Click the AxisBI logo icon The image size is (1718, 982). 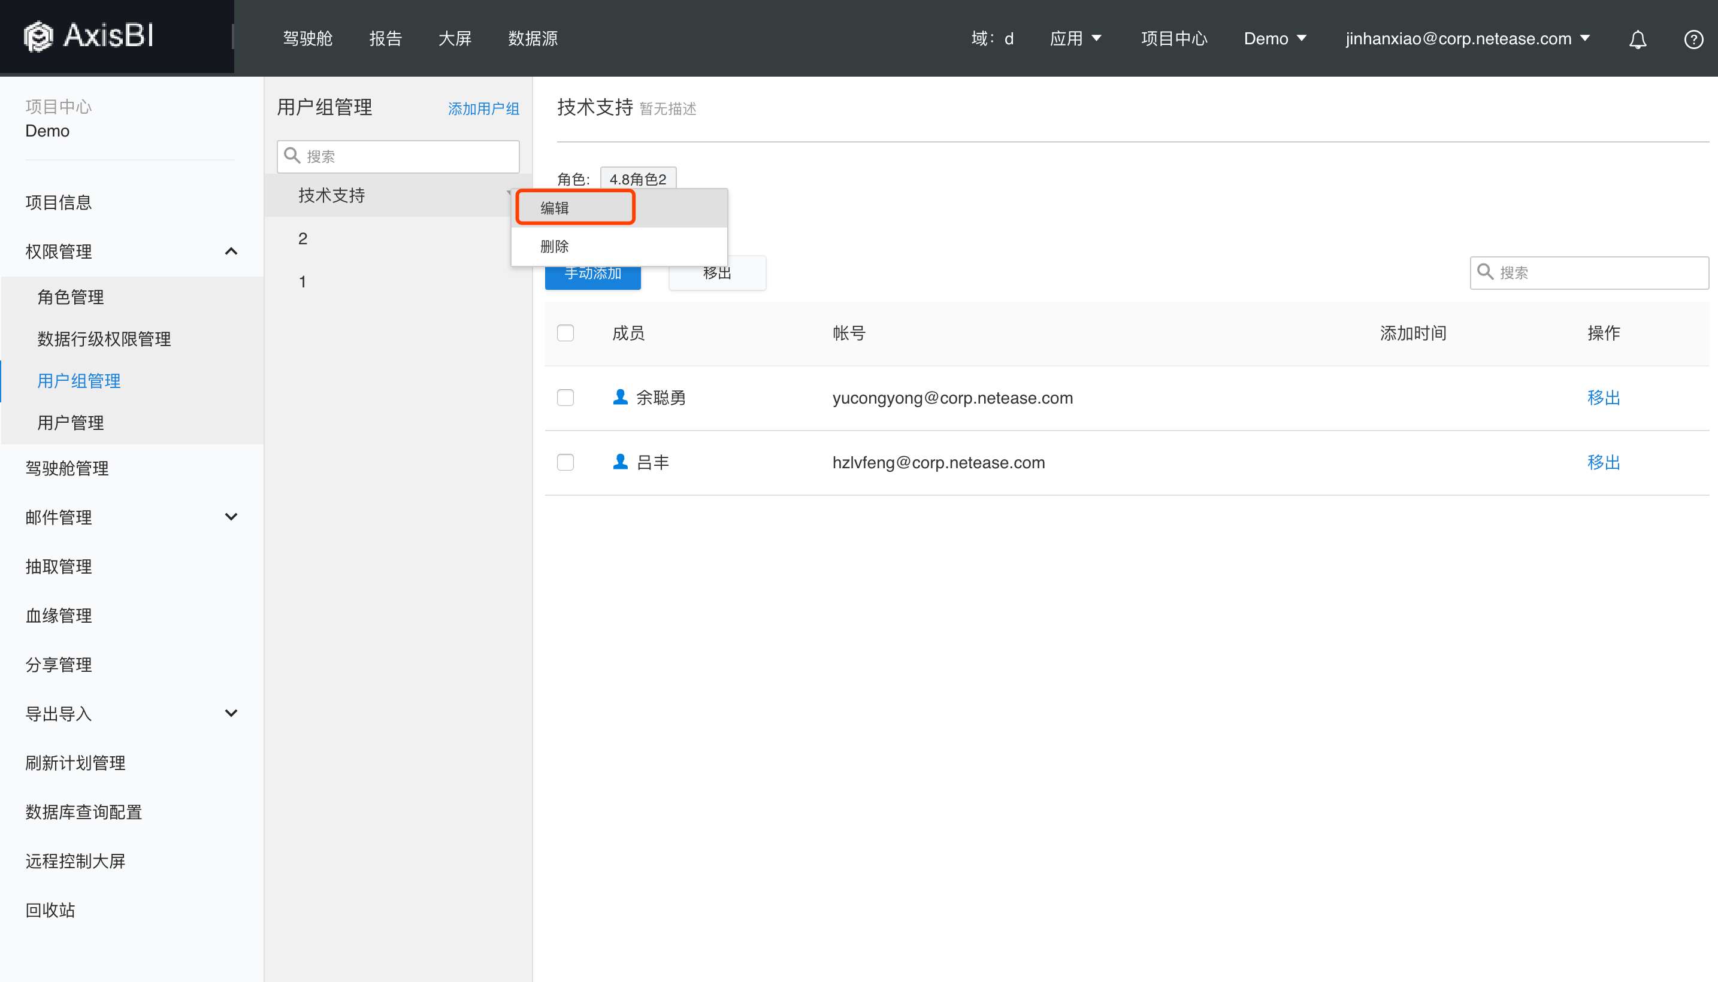pos(38,37)
